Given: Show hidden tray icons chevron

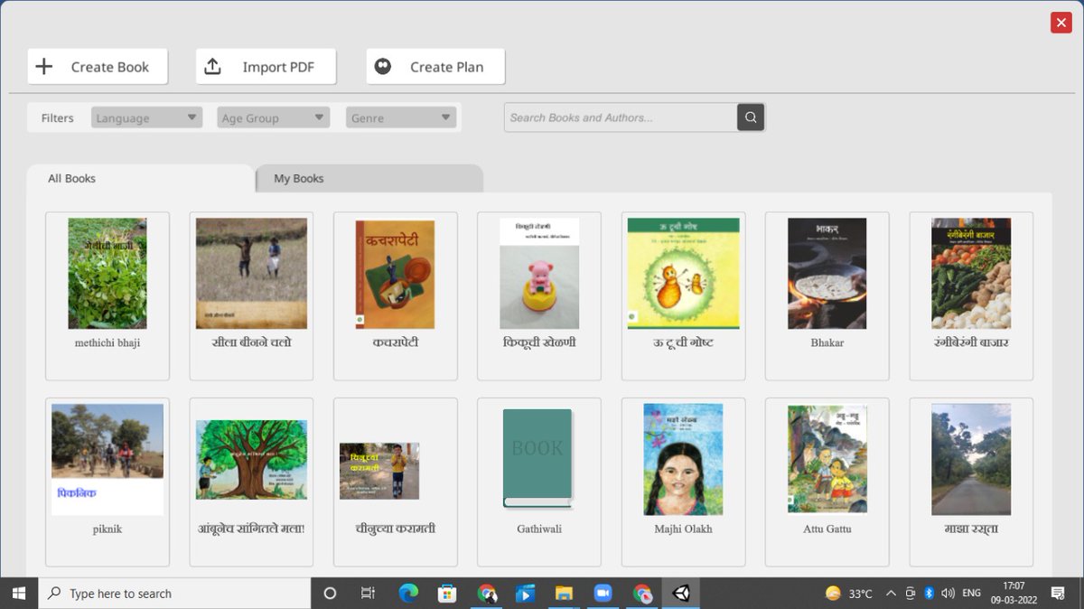Looking at the screenshot, I should point(891,594).
